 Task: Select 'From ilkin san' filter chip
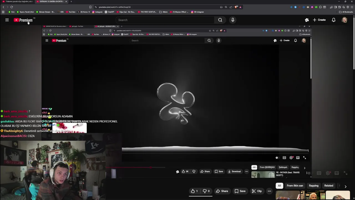[295, 186]
